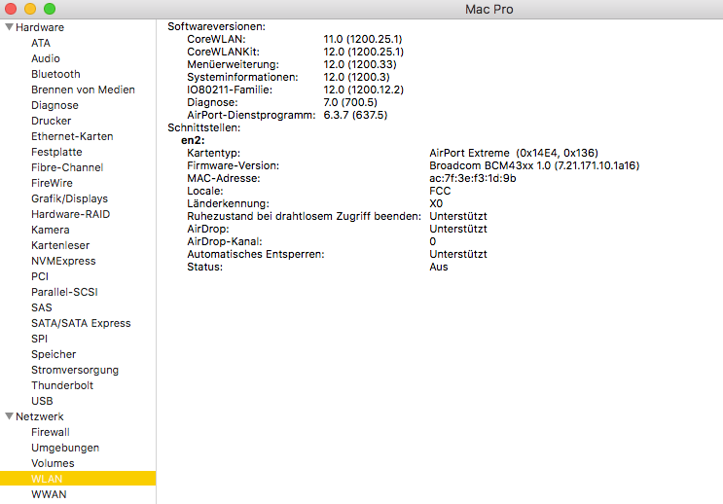Open the Fibre-Channel entry

[67, 167]
